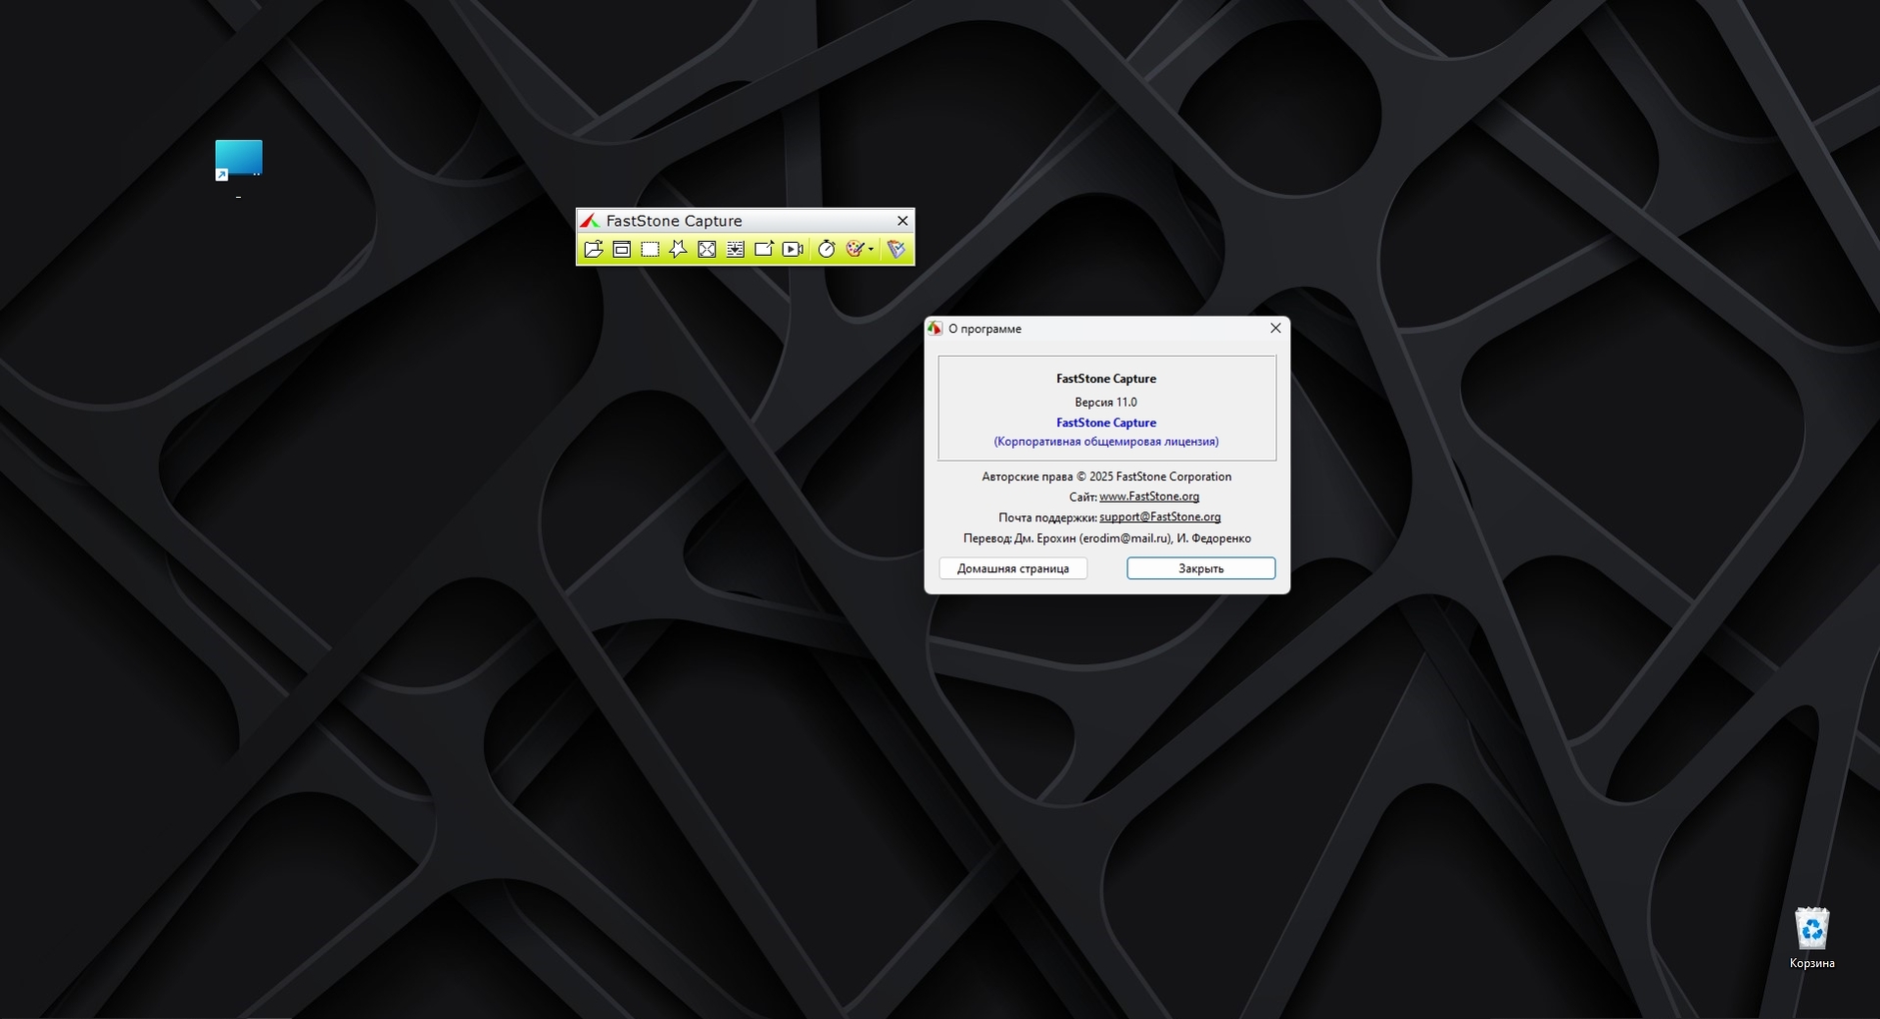The width and height of the screenshot is (1880, 1019).
Task: Open the www.FastStone.org link
Action: click(1149, 497)
